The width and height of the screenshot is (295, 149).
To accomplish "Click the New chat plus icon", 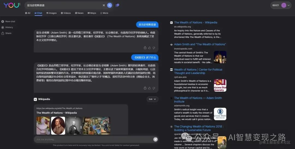I will click(3, 21).
